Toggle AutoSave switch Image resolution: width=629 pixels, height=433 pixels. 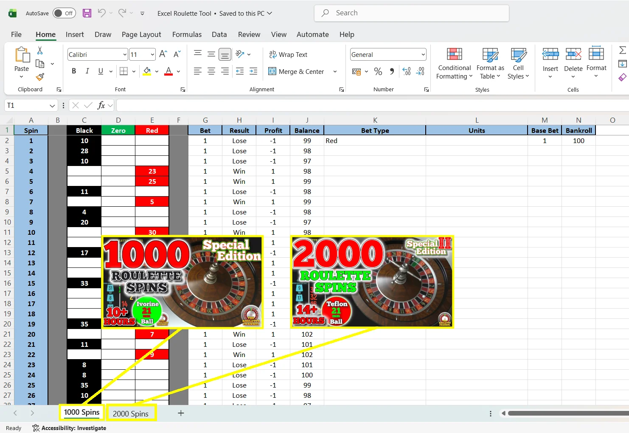click(x=64, y=13)
